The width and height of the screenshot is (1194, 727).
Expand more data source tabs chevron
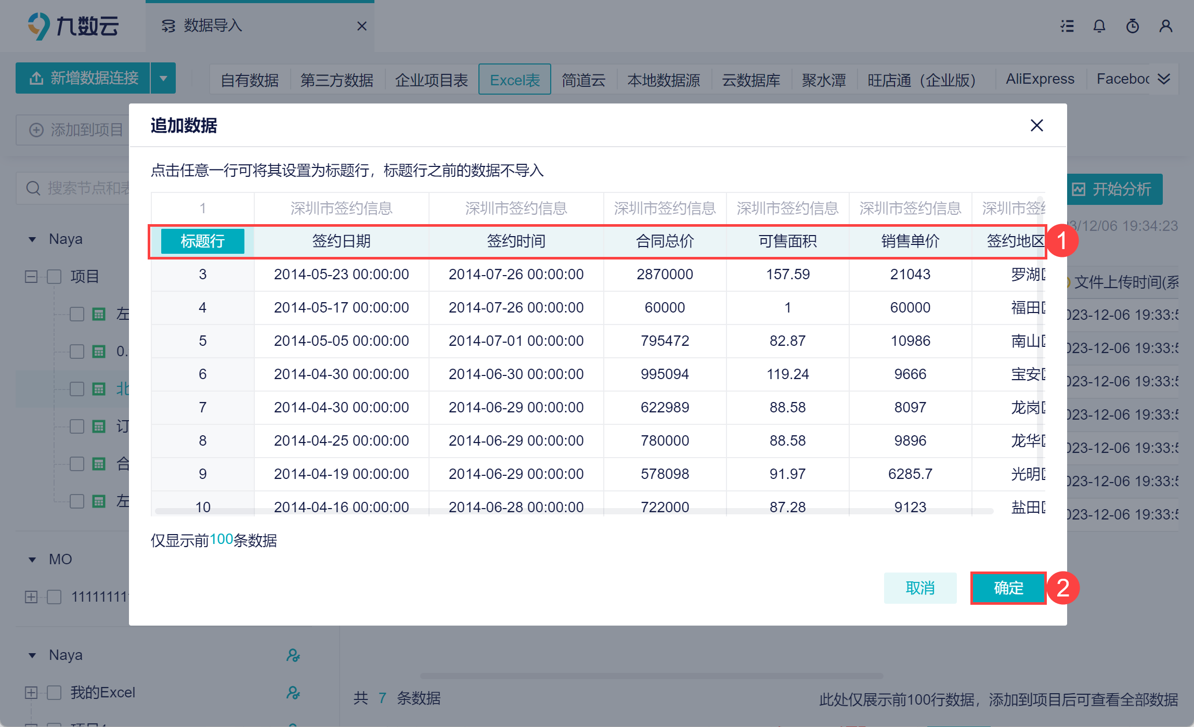(1164, 79)
